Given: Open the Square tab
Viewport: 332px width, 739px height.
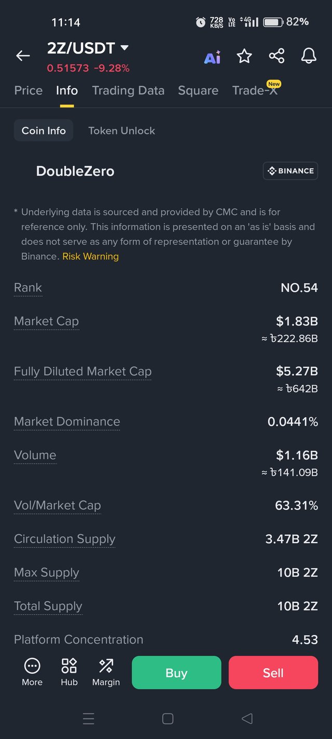Looking at the screenshot, I should click(198, 90).
